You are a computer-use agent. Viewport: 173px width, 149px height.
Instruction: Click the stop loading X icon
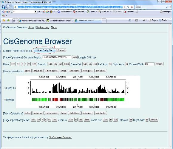point(132,7)
